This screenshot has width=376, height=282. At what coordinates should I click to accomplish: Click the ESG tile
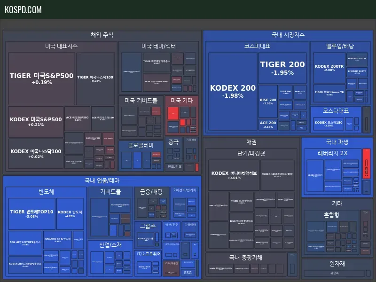pyautogui.click(x=188, y=273)
